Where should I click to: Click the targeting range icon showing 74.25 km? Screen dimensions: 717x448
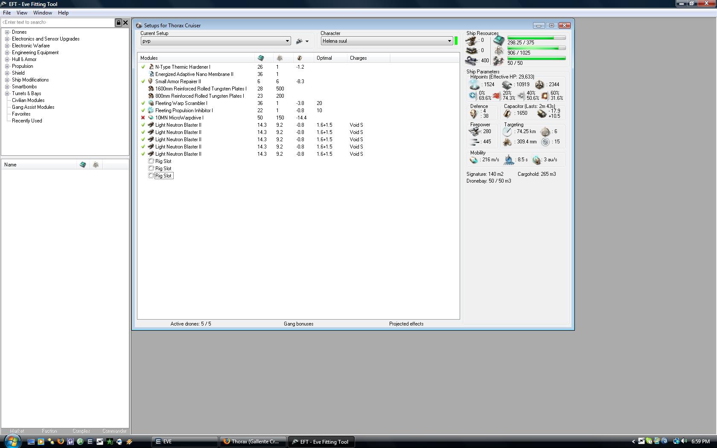pos(507,132)
